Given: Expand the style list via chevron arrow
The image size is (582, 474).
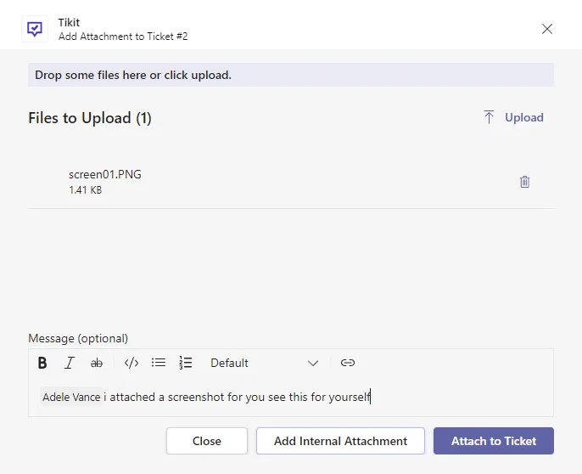Looking at the screenshot, I should click(x=313, y=364).
